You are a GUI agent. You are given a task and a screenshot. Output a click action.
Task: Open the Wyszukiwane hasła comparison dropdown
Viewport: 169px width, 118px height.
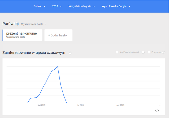coord(33,24)
